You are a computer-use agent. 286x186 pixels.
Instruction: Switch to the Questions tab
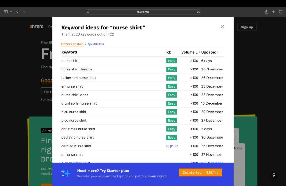point(96,44)
